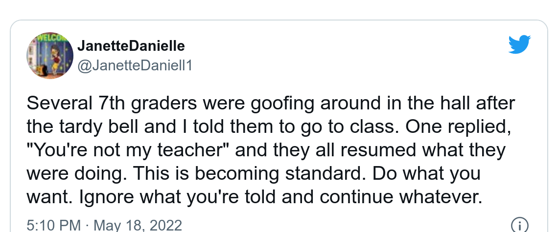Click the 5:10 PM timestamp

pos(53,225)
